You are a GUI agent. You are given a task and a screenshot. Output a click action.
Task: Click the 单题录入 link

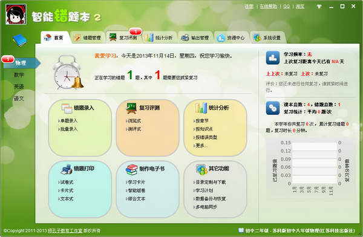[68, 120]
